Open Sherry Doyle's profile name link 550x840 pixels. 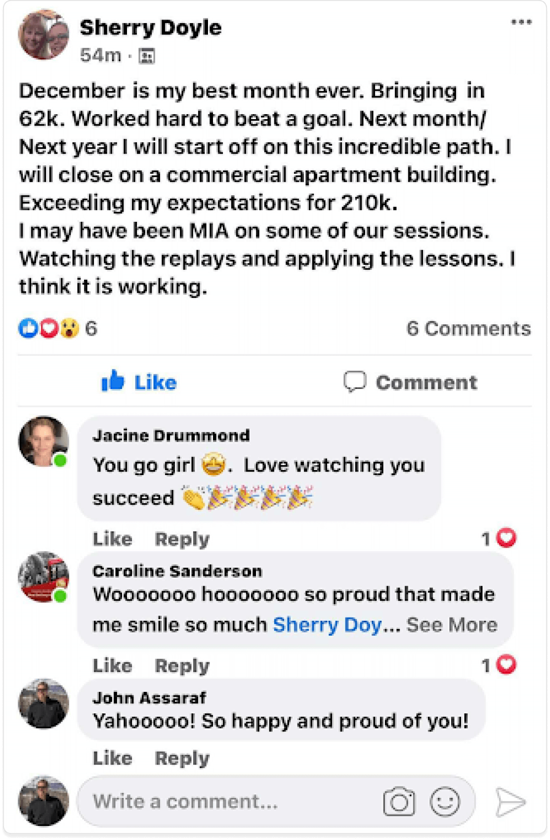pos(150,28)
